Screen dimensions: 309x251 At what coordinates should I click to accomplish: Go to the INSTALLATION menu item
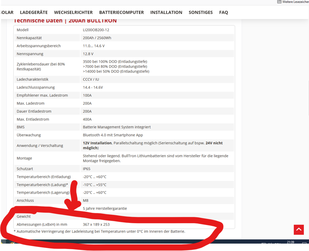pos(166,12)
